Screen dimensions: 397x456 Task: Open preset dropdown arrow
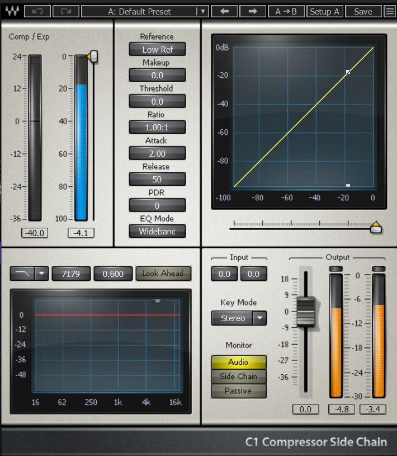203,11
